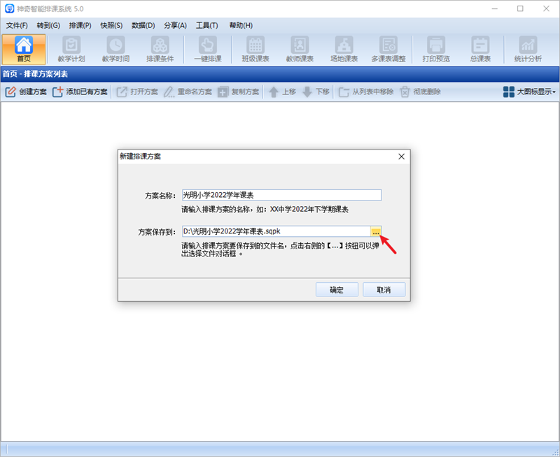Open the 教学计划 toolbar icon
Image resolution: width=560 pixels, height=457 pixels.
(71, 49)
